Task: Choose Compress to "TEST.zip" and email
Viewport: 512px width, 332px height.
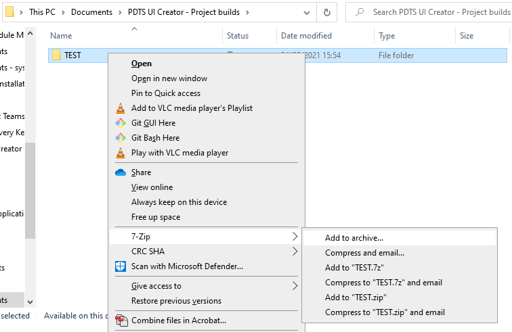Action: click(x=385, y=312)
